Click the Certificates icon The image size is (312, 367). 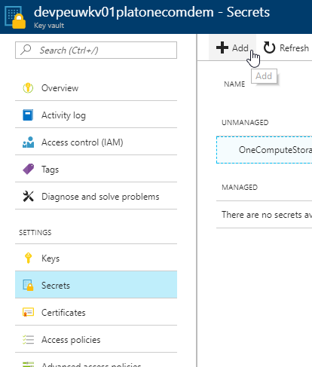click(x=28, y=312)
